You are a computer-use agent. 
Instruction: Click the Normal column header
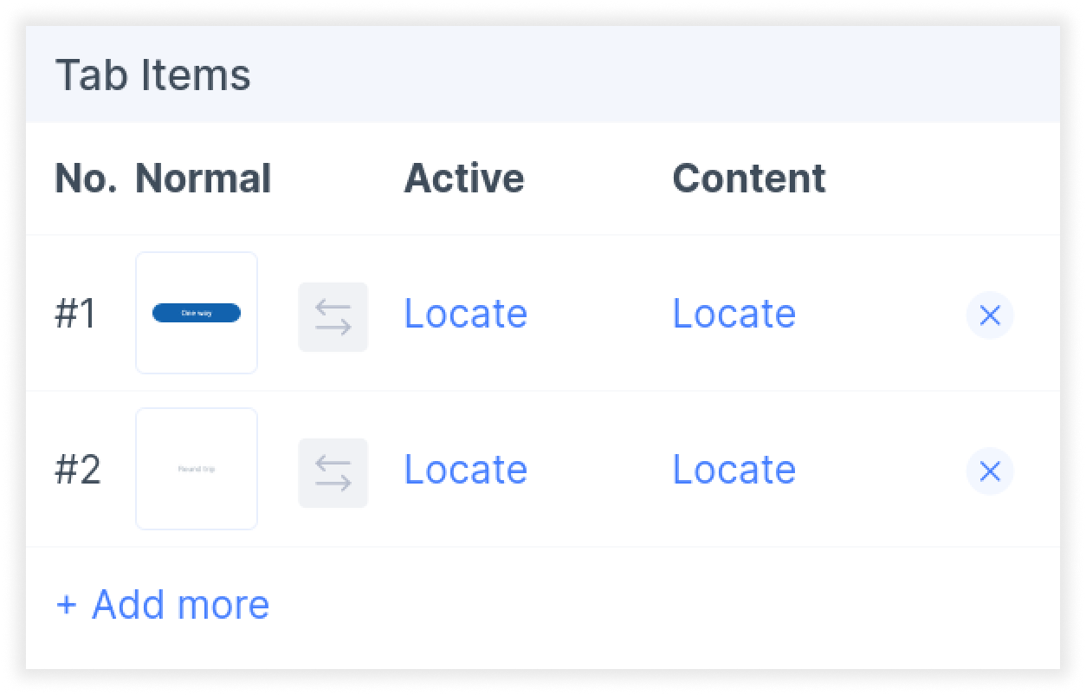(204, 179)
